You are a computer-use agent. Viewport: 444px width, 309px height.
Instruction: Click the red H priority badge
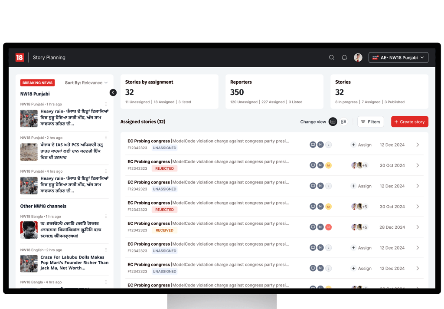coord(329,227)
